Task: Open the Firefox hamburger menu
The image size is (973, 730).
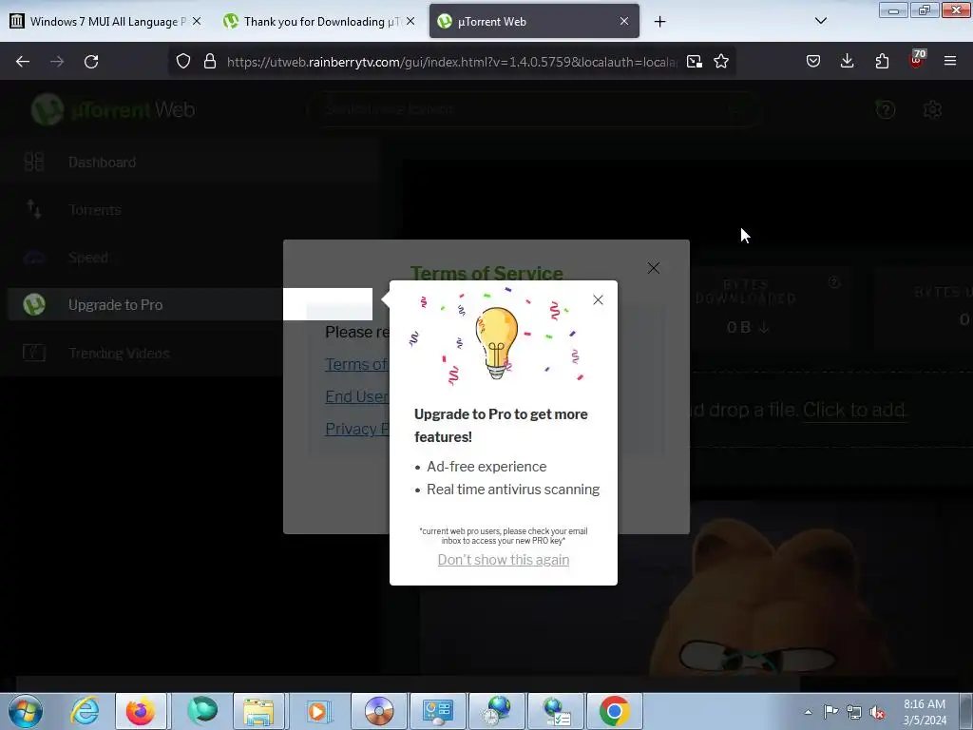Action: [x=950, y=61]
